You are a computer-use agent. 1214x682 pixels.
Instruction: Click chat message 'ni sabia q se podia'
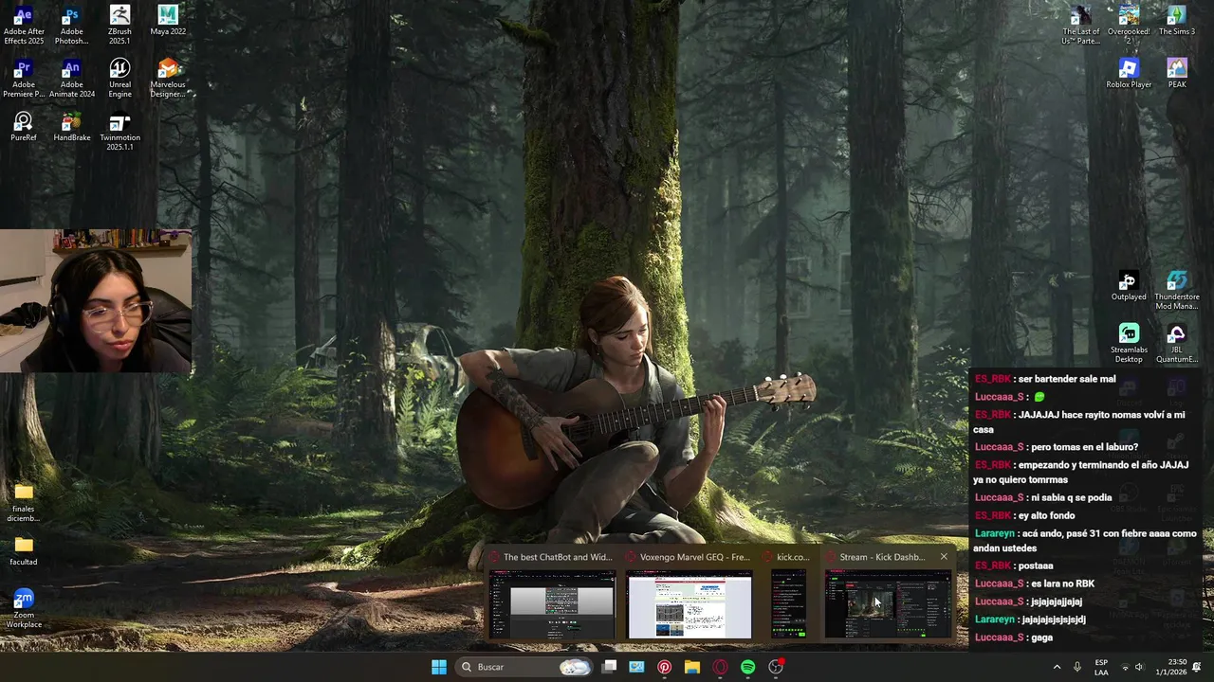(1072, 497)
